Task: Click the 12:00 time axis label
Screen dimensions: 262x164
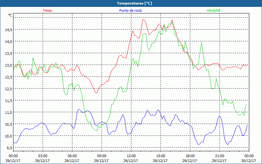Action: (x=131, y=156)
